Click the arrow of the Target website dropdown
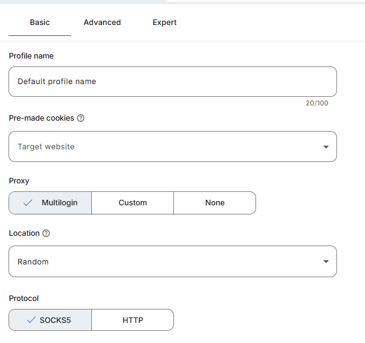The height and width of the screenshot is (343, 365). tap(326, 147)
